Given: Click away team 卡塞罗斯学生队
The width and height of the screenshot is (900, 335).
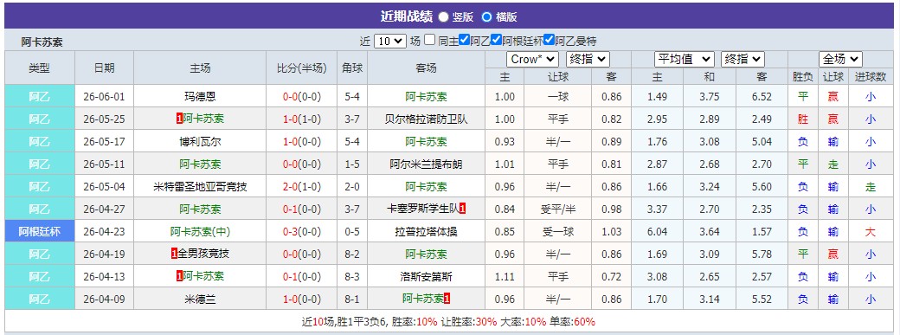Looking at the screenshot, I should pos(423,209).
